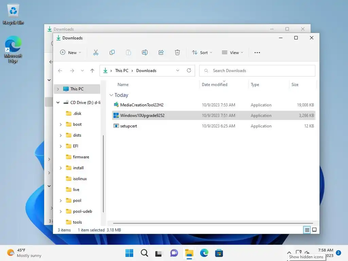Click the Rename icon in toolbar
The image size is (348, 261).
pyautogui.click(x=145, y=53)
